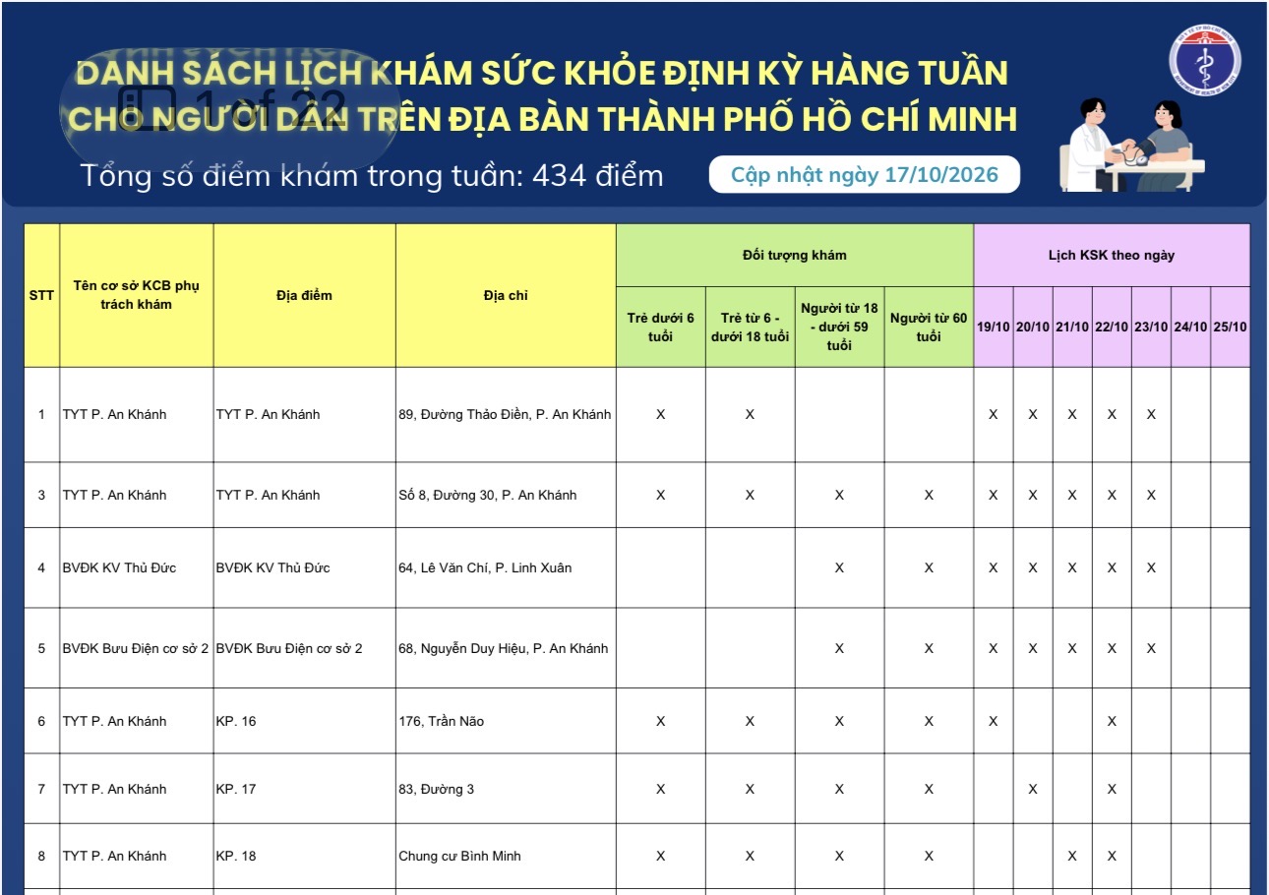The width and height of the screenshot is (1269, 895).
Task: Select the "Trẻ từ 6 - dưới 18 tuổi" header
Action: coord(750,328)
